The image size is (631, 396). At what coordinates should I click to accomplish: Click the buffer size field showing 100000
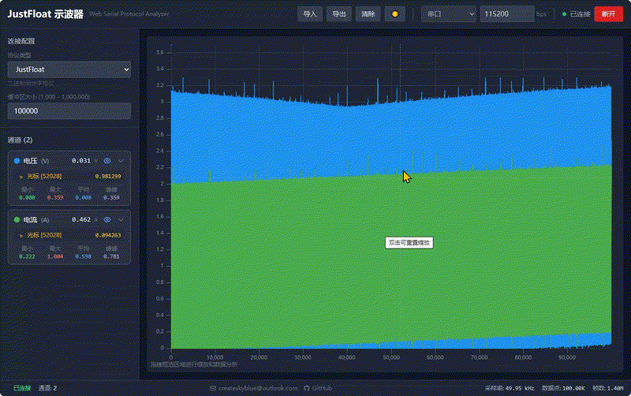point(68,111)
